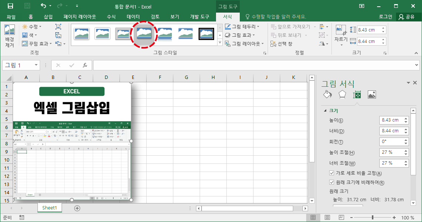The image size is (422, 222).
Task: Switch to Page Layout view in status bar
Action: coord(327,218)
